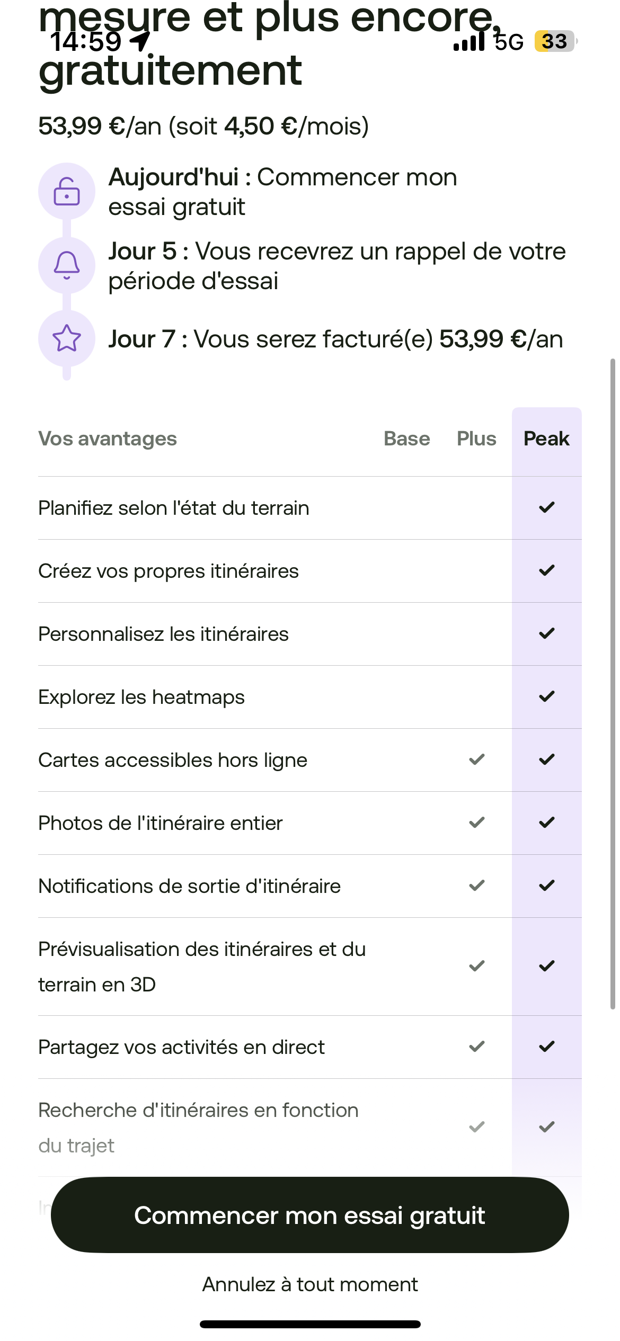Tap Plus checkmark for Photos de l'itinéraire entier
This screenshot has height=1341, width=620.
(477, 823)
